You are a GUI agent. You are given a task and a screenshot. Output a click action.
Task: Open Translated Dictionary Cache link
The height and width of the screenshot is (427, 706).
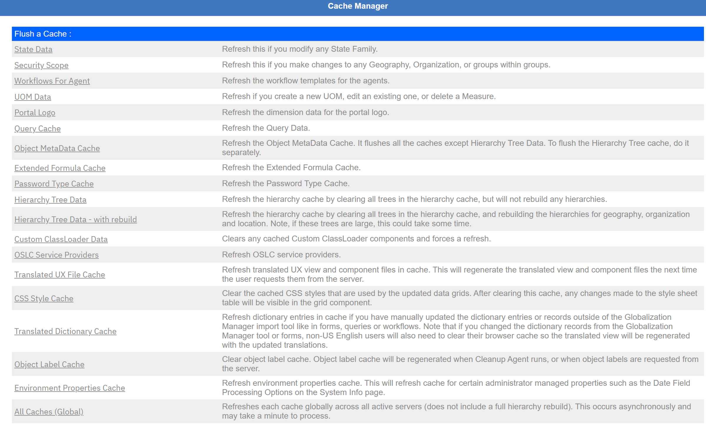[x=65, y=331]
